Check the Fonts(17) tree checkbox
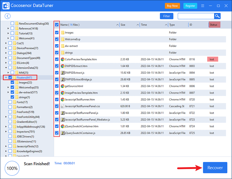This screenshot has width=232, height=179. tap(10, 102)
